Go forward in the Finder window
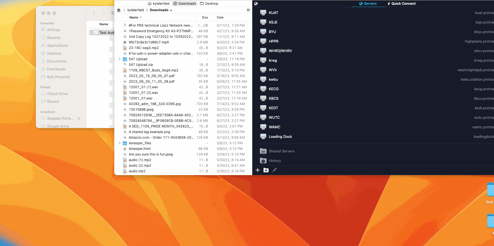 click(x=104, y=13)
